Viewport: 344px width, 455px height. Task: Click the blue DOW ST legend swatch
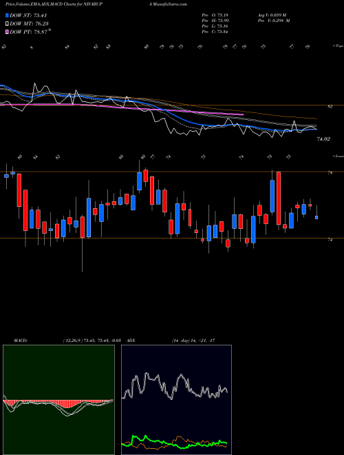tap(7, 15)
